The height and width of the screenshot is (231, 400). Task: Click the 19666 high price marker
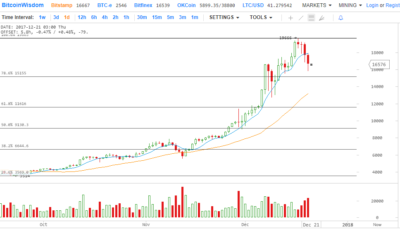[286, 38]
